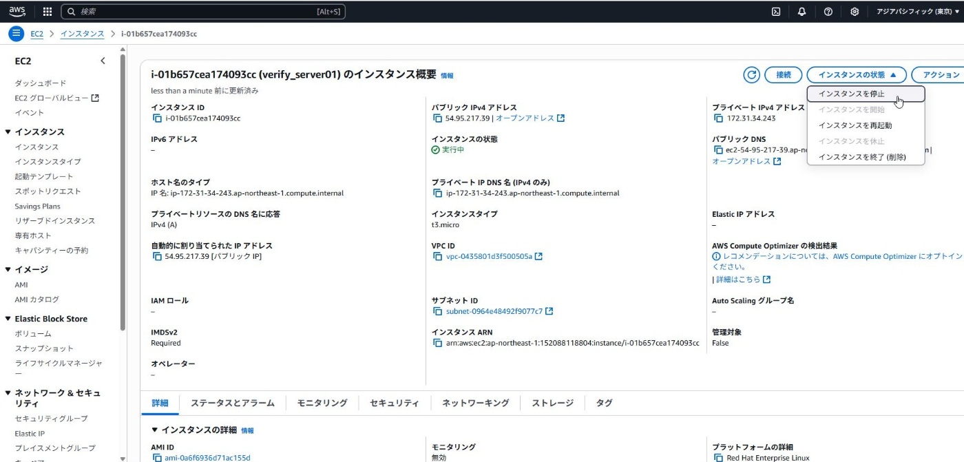Click the 情報 link beside instance summary
964x462 pixels.
click(448, 76)
